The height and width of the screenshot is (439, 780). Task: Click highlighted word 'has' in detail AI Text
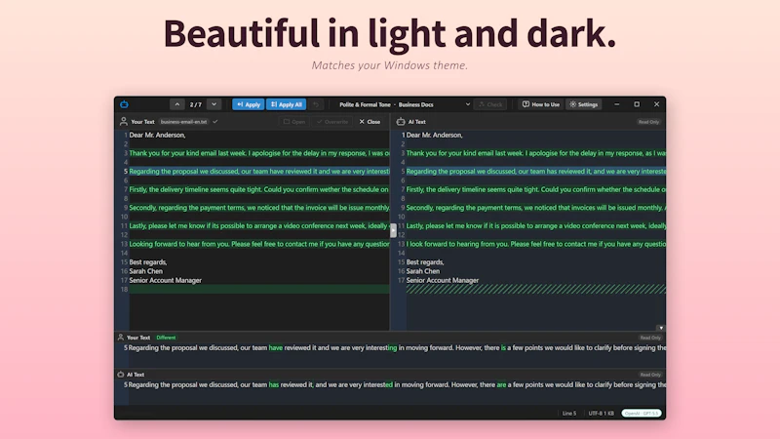(274, 384)
